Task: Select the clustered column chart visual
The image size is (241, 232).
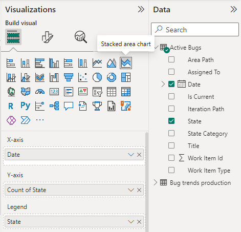Action: tap(54, 63)
